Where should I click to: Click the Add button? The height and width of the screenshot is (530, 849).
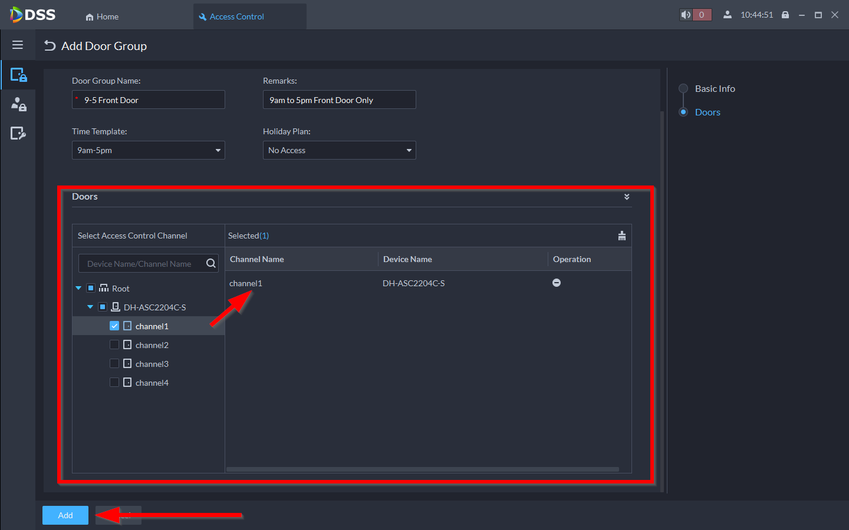point(65,515)
